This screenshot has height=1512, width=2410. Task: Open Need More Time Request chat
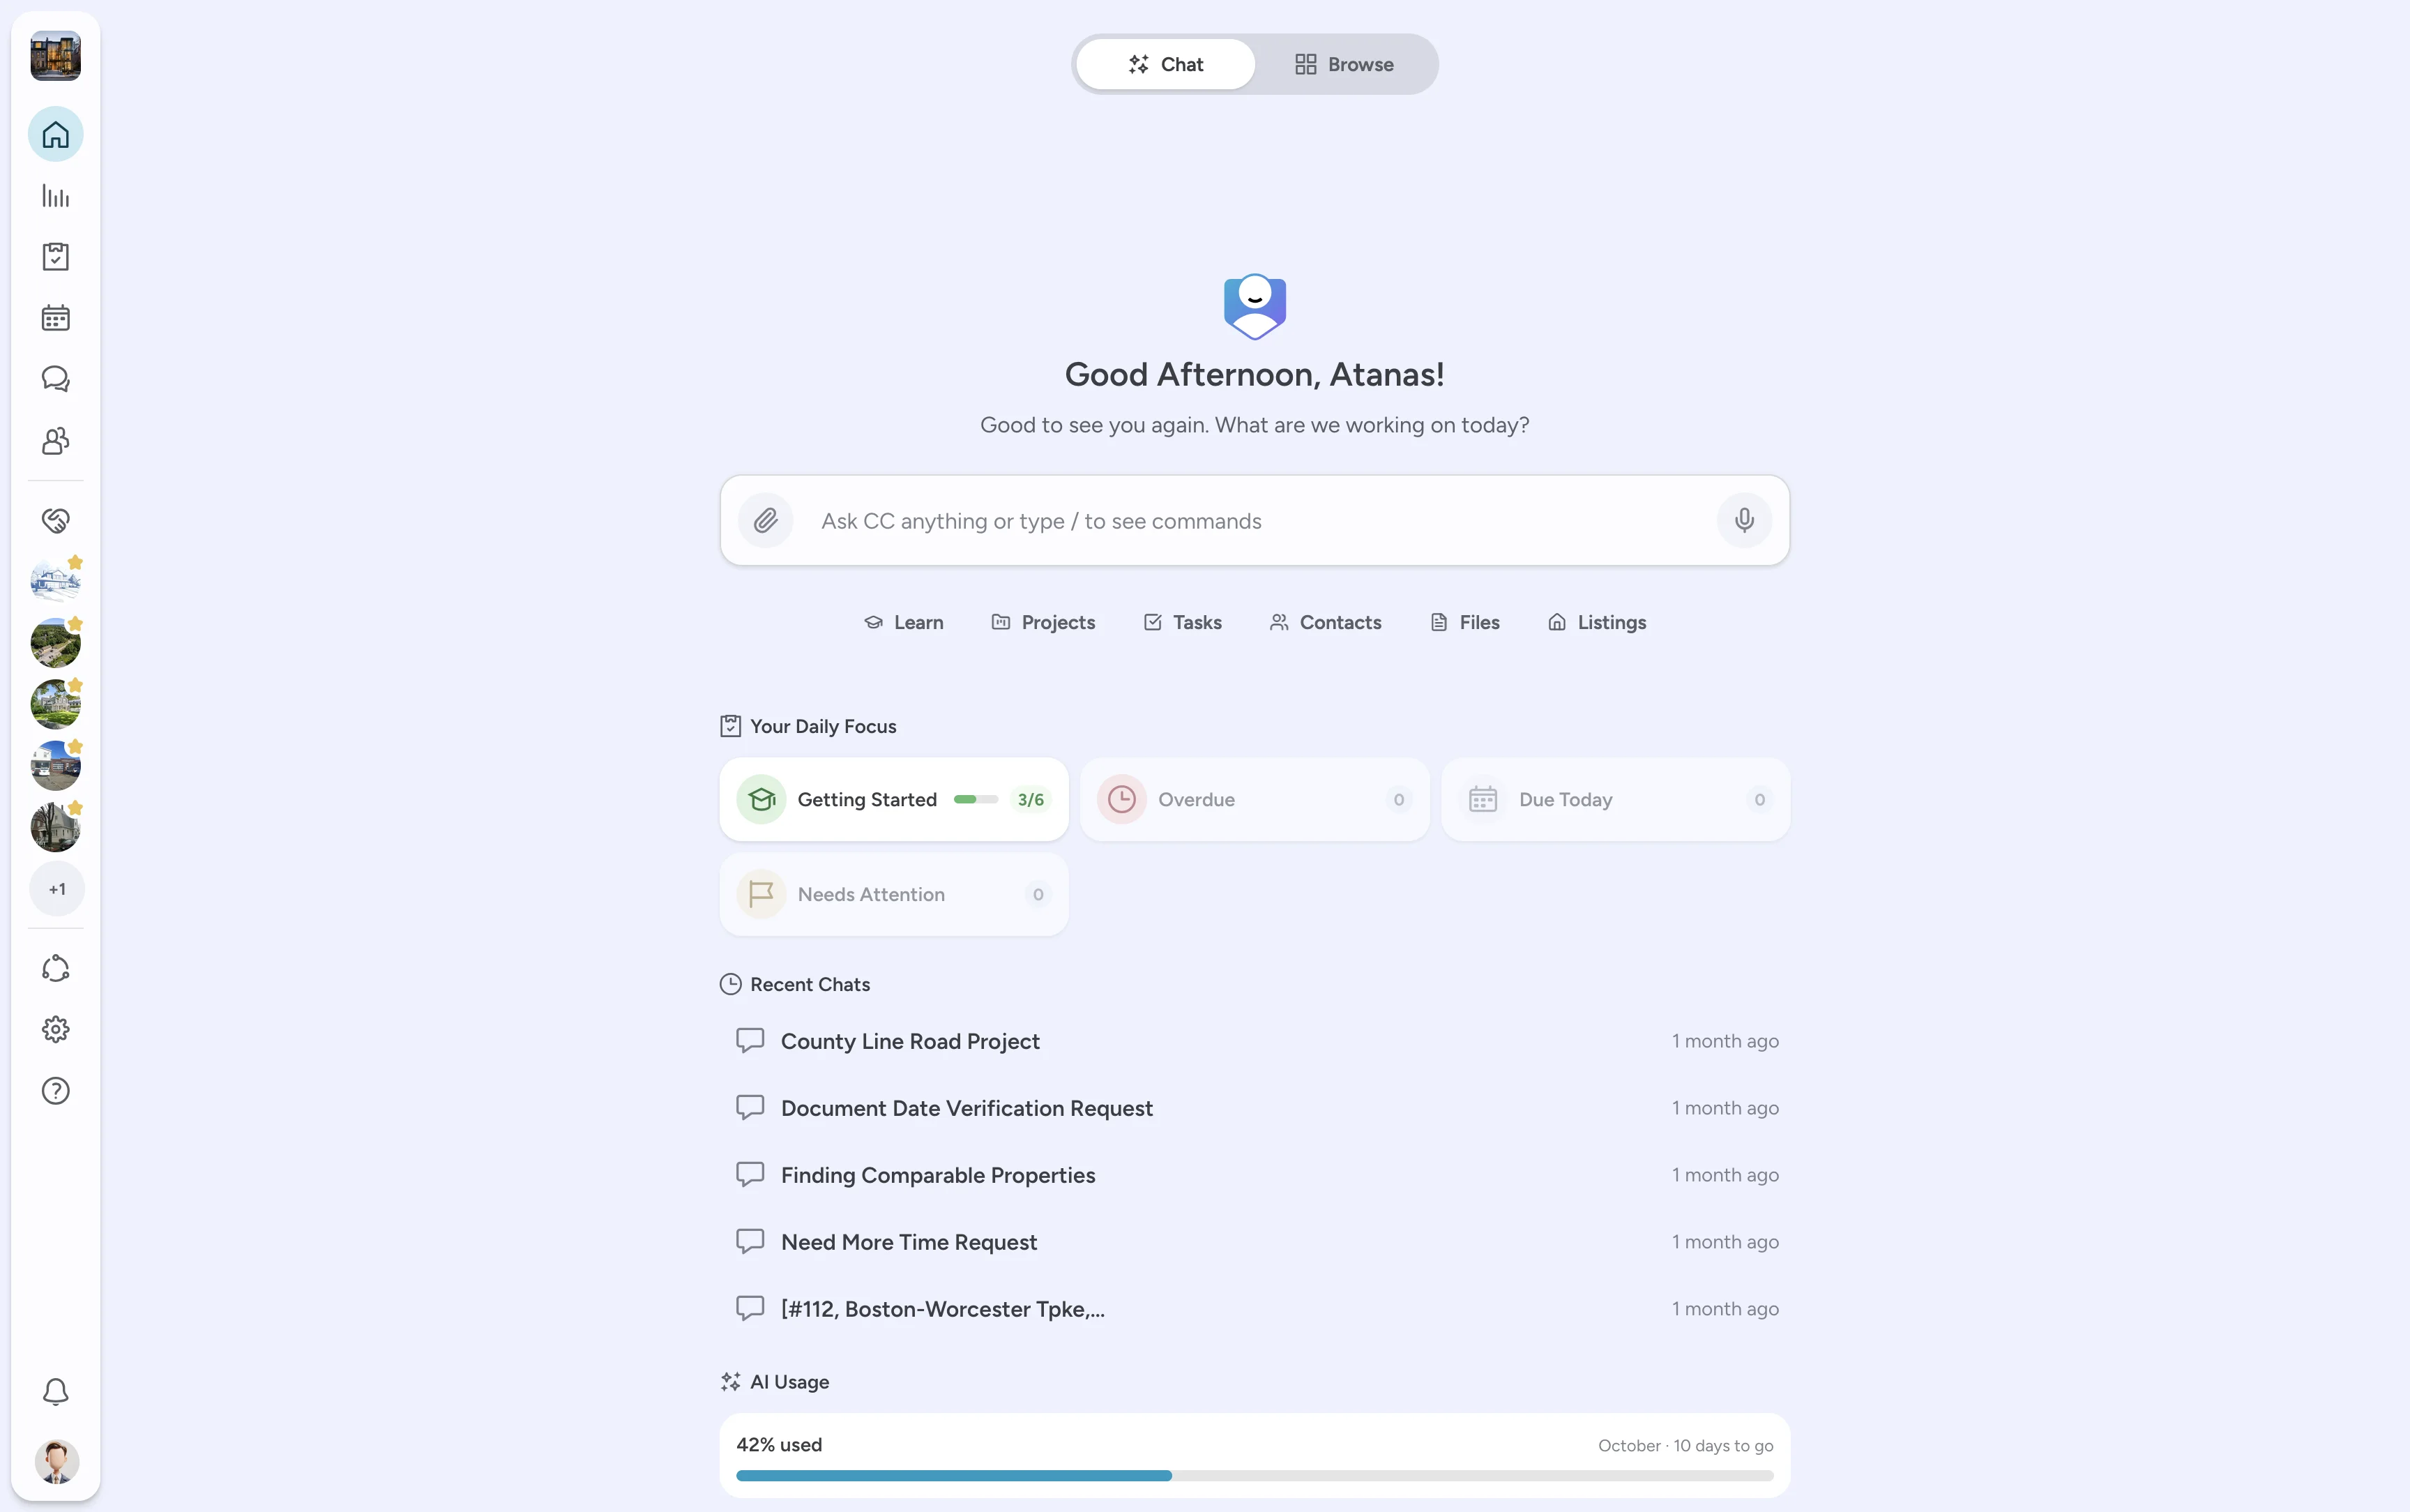[1255, 1242]
